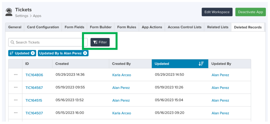Image resolution: width=270 pixels, height=124 pixels.
Task: Click the magnifier icon in Search Tickets
Action: (12, 42)
